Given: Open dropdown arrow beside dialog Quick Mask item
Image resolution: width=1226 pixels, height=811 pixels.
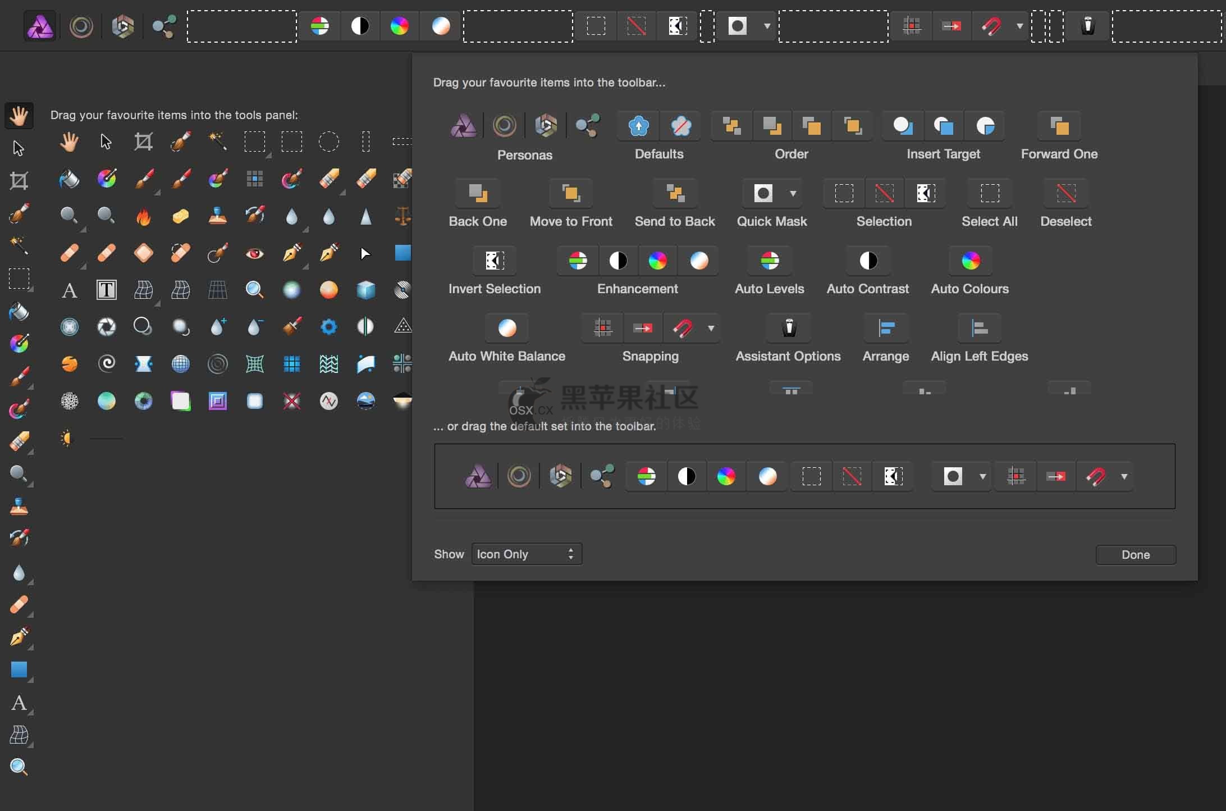Looking at the screenshot, I should [x=793, y=194].
